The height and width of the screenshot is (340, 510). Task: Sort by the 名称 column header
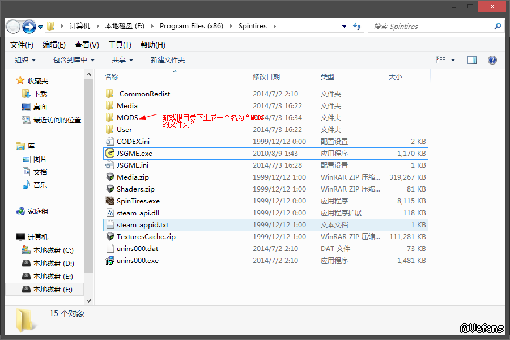pos(112,77)
